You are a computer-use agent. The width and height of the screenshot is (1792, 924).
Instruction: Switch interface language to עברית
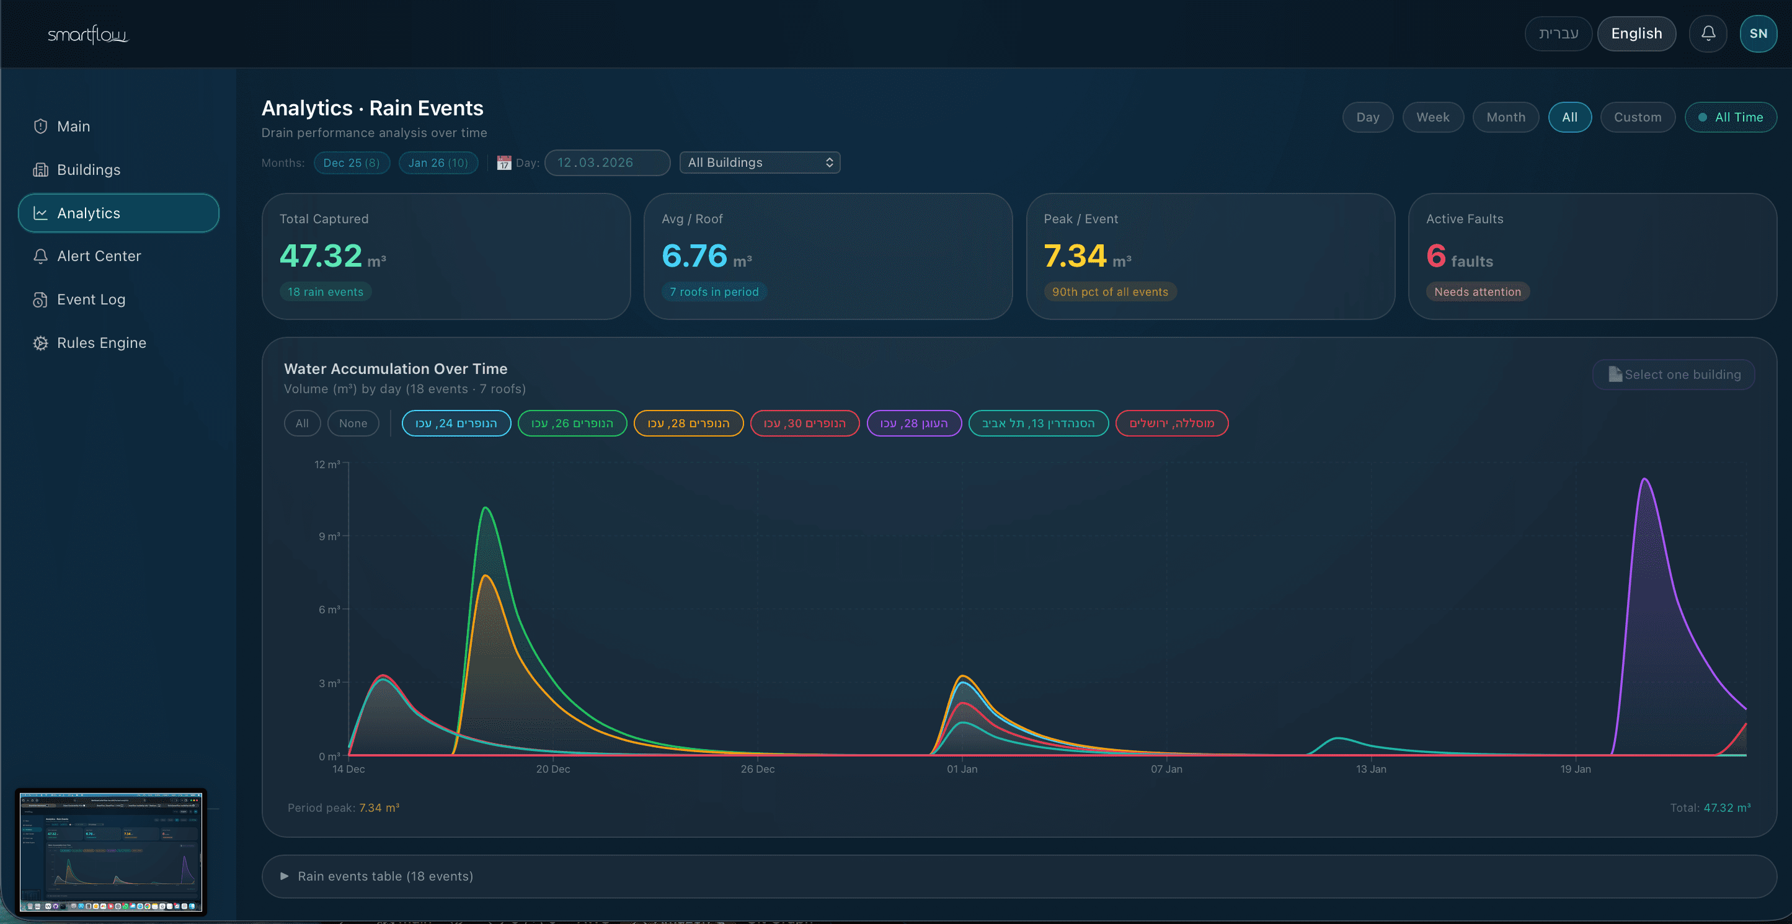[x=1558, y=33]
